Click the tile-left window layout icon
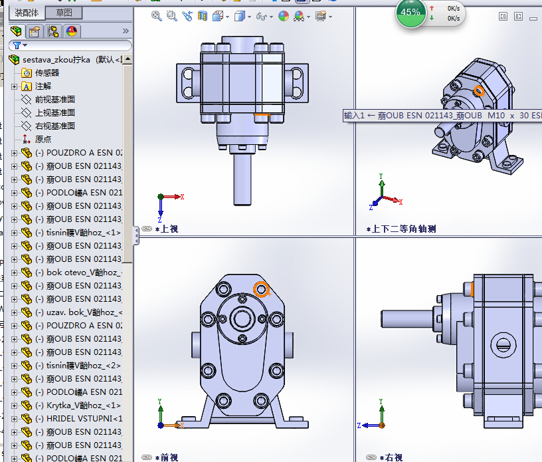This screenshot has height=462, width=542. (x=503, y=16)
